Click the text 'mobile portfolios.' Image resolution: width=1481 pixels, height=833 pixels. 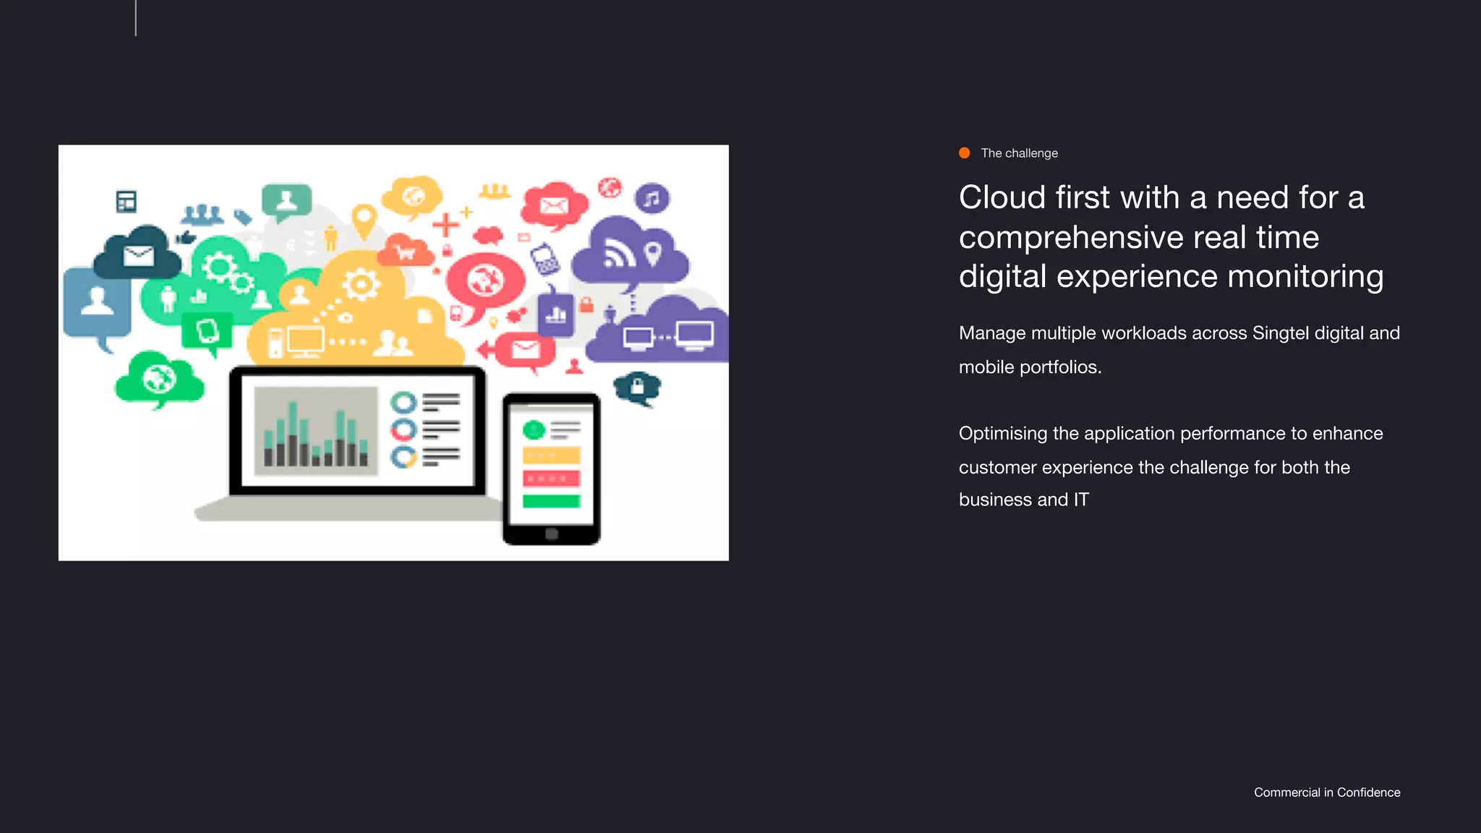(x=1030, y=367)
